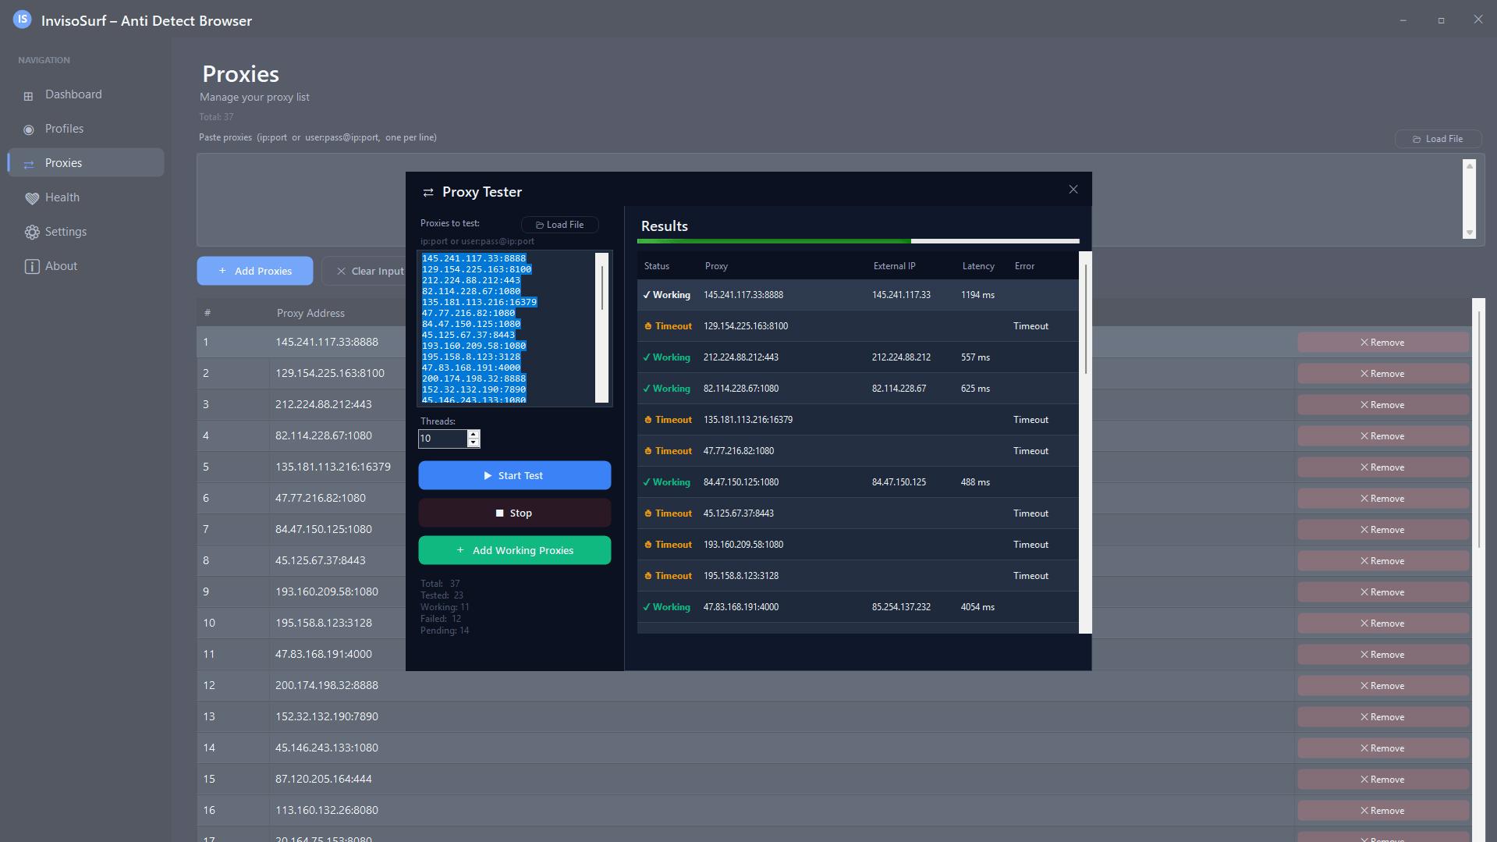The width and height of the screenshot is (1497, 842).
Task: Click the Dashboard grid icon in the sidebar
Action: coord(28,96)
